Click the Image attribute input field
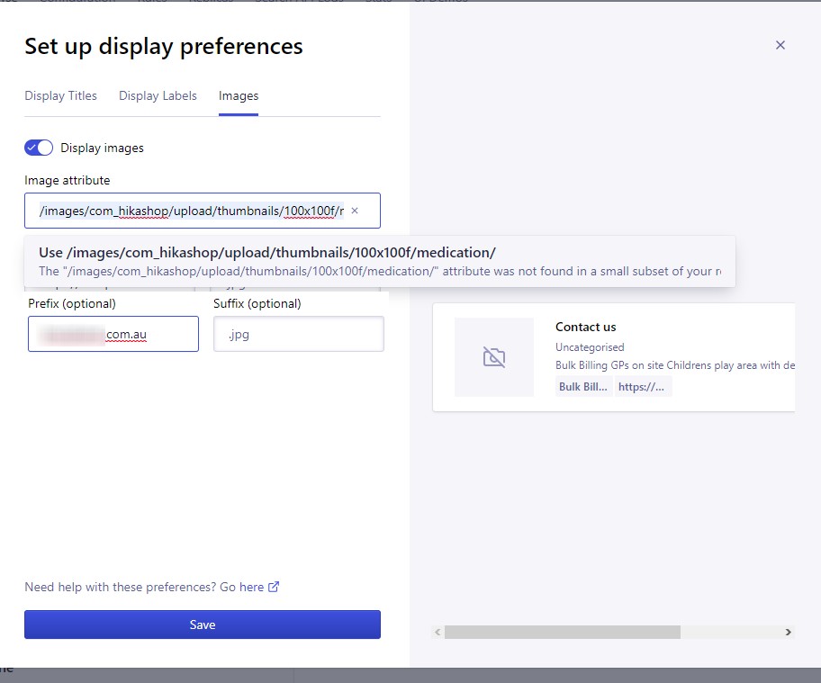The image size is (821, 683). (203, 211)
